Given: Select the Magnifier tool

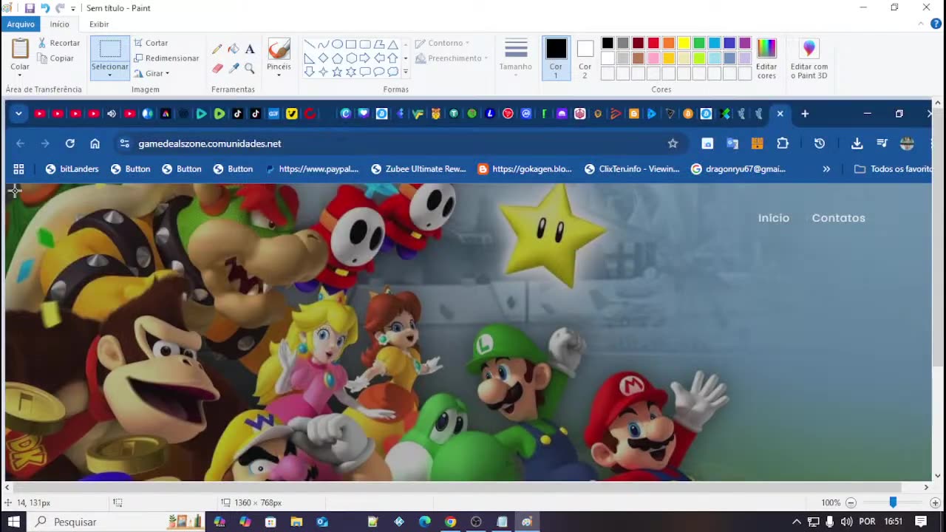Looking at the screenshot, I should click(250, 68).
